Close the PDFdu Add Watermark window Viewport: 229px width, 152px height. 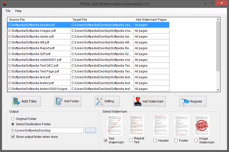click(x=222, y=3)
